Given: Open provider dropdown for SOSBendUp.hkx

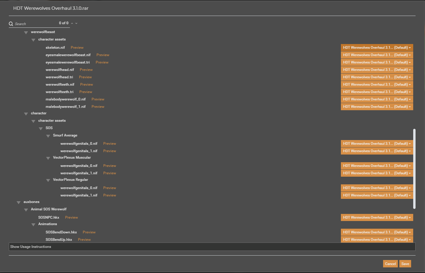Looking at the screenshot, I should point(377,239).
